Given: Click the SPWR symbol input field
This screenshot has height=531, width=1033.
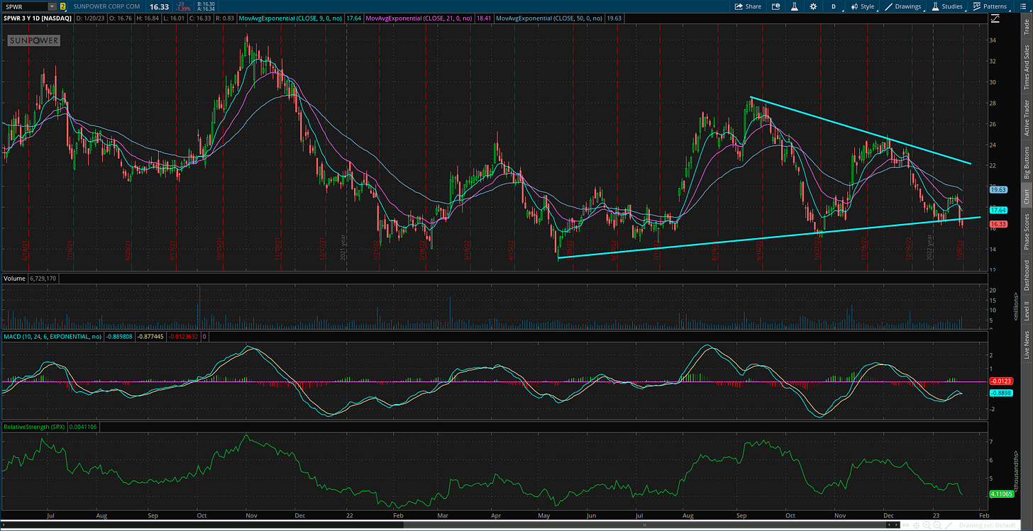Looking at the screenshot, I should click(x=23, y=6).
